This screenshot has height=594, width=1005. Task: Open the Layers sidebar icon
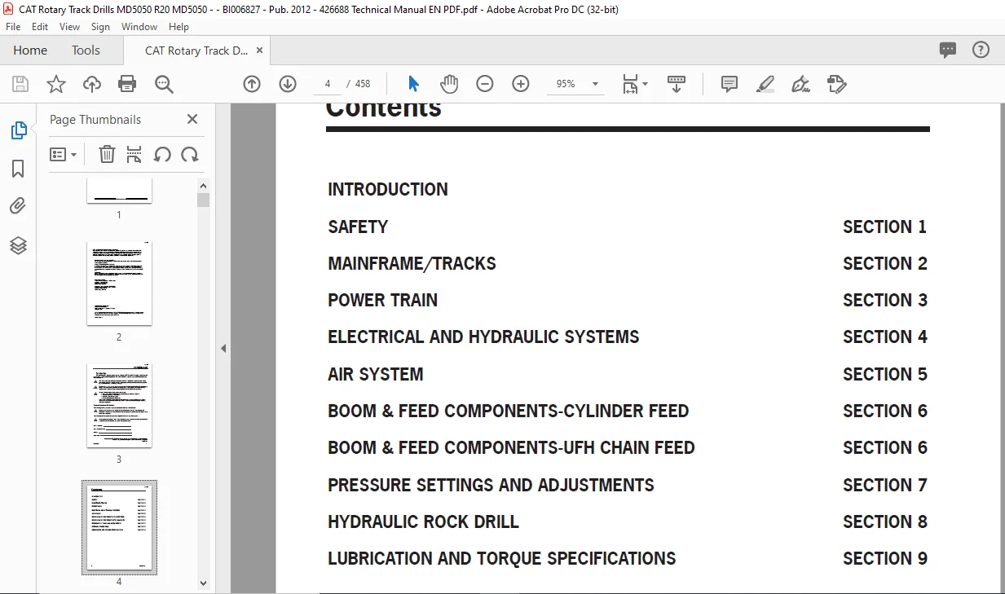(18, 245)
